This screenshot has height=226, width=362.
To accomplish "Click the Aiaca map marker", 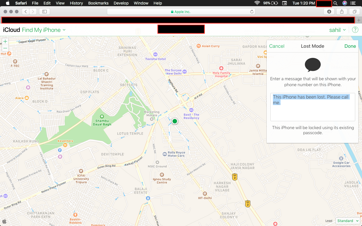I will pyautogui.click(x=27, y=98).
